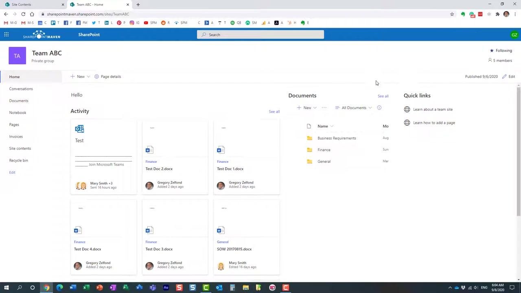521x293 pixels.
Task: Click the Windows Start button
Action: tap(6, 288)
